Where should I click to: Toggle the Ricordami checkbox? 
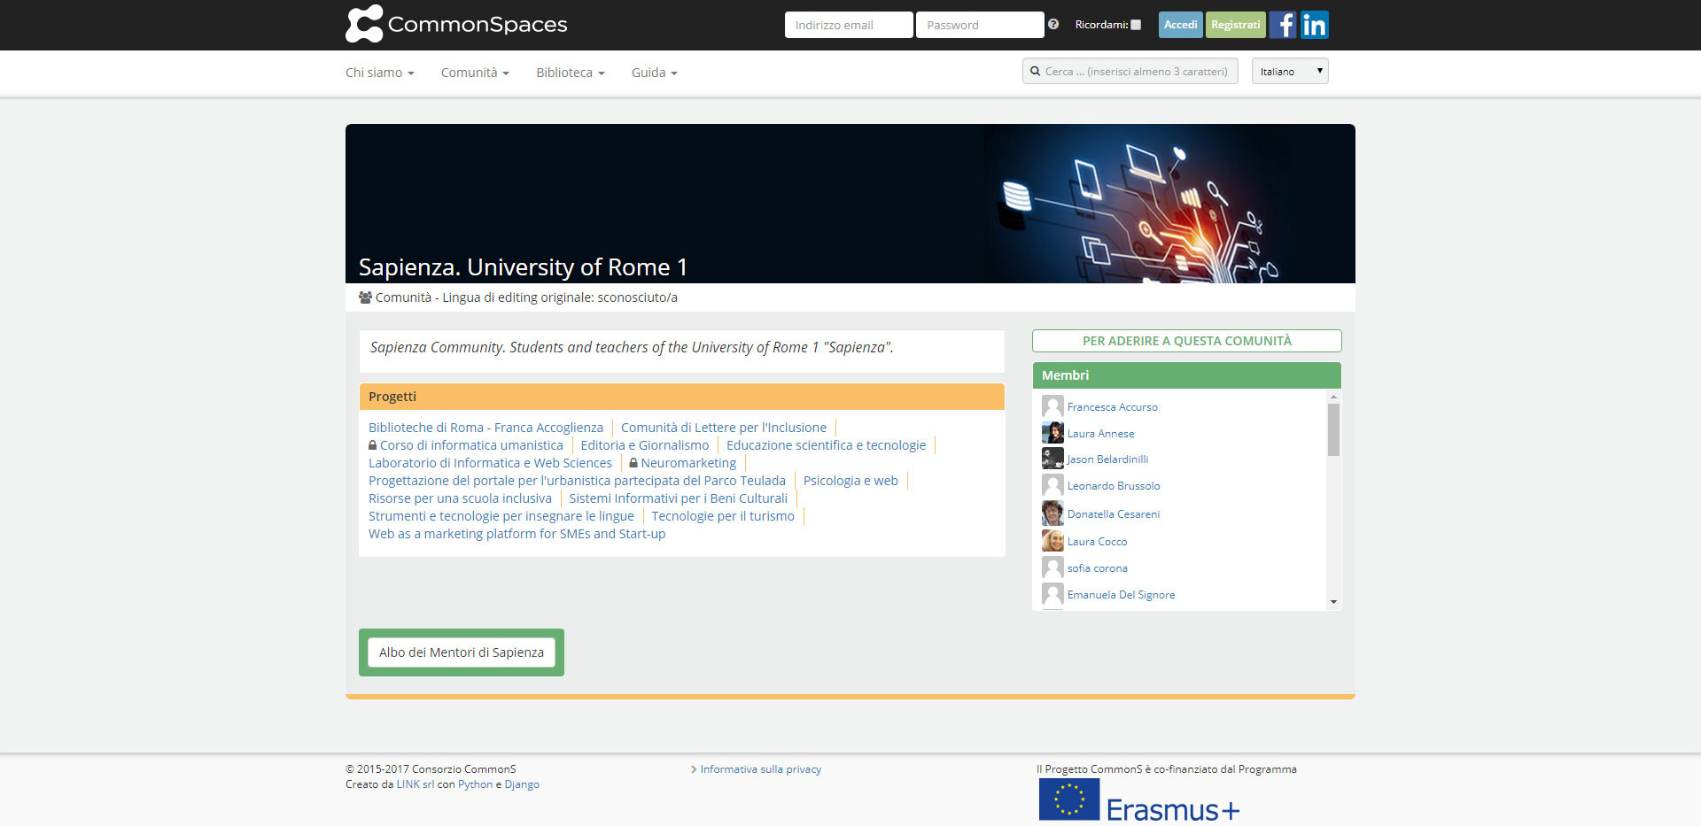pos(1136,25)
